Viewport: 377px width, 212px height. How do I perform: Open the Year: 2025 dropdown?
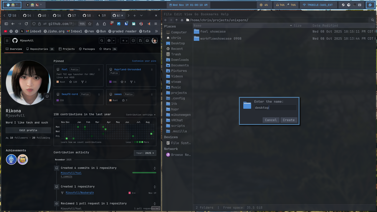pos(145,153)
